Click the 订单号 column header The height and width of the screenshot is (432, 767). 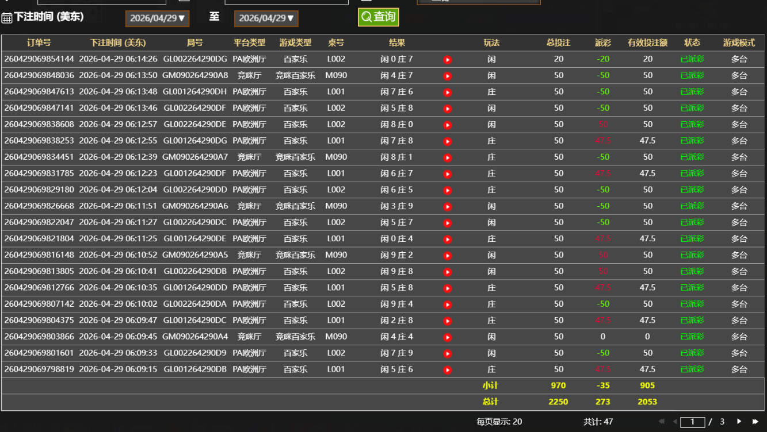pos(39,43)
